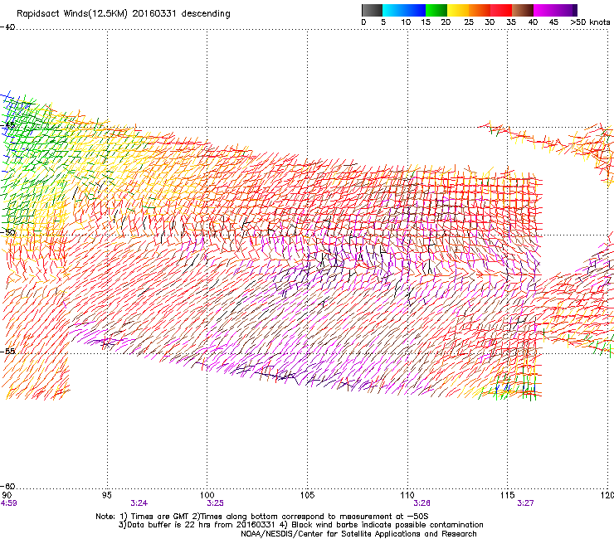Viewport: 614px width, 539px height.
Task: Click the 'Note: 1) Times are GMT' text
Action: (143, 517)
